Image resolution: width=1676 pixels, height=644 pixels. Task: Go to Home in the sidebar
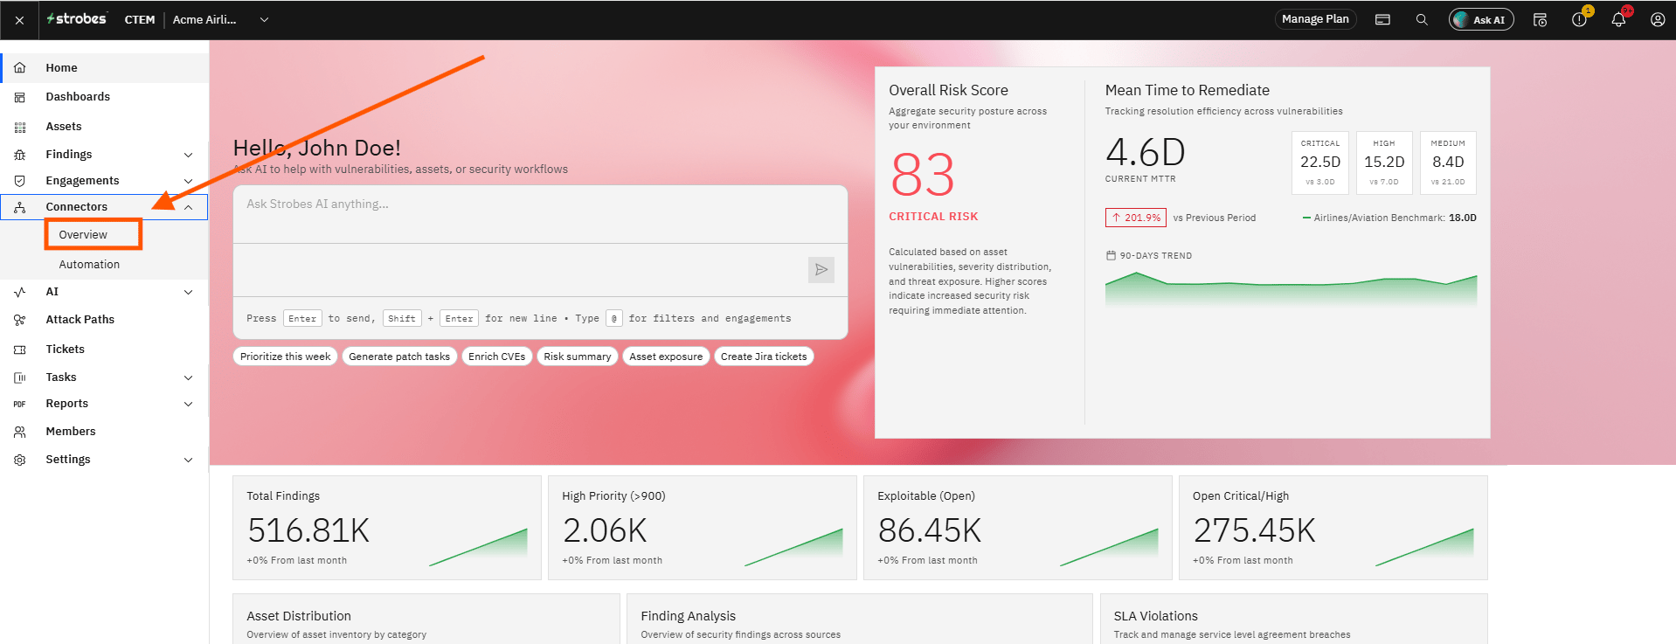coord(105,67)
